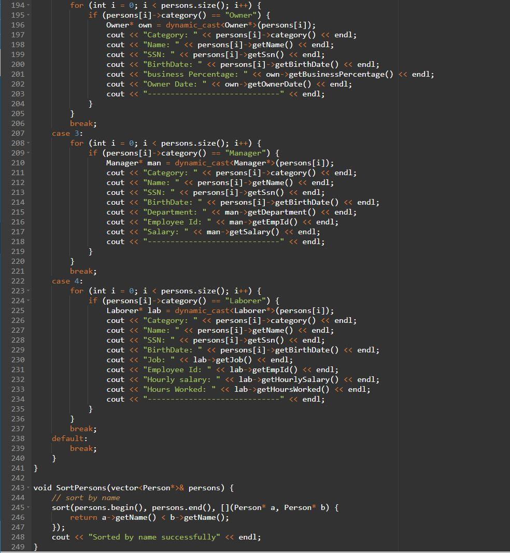The image size is (510, 553).
Task: Click the getJob() call
Action: pyautogui.click(x=234, y=360)
